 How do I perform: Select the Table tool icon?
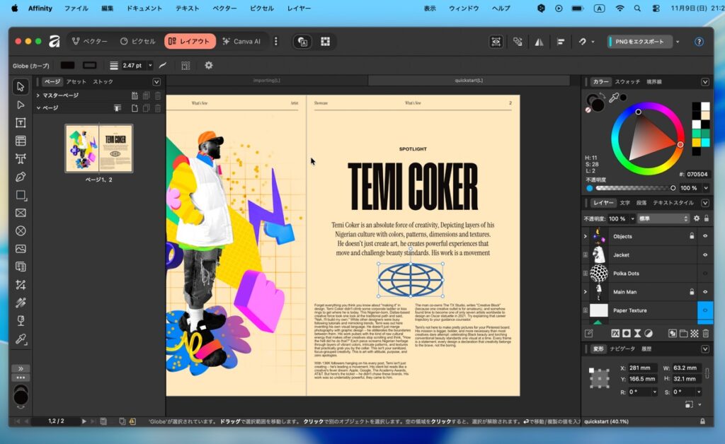coord(21,141)
